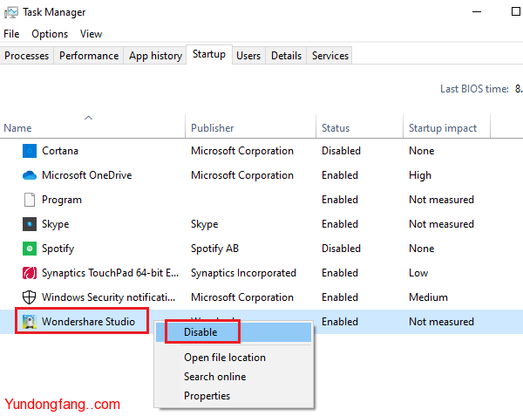Switch to the Services tab

[x=330, y=55]
